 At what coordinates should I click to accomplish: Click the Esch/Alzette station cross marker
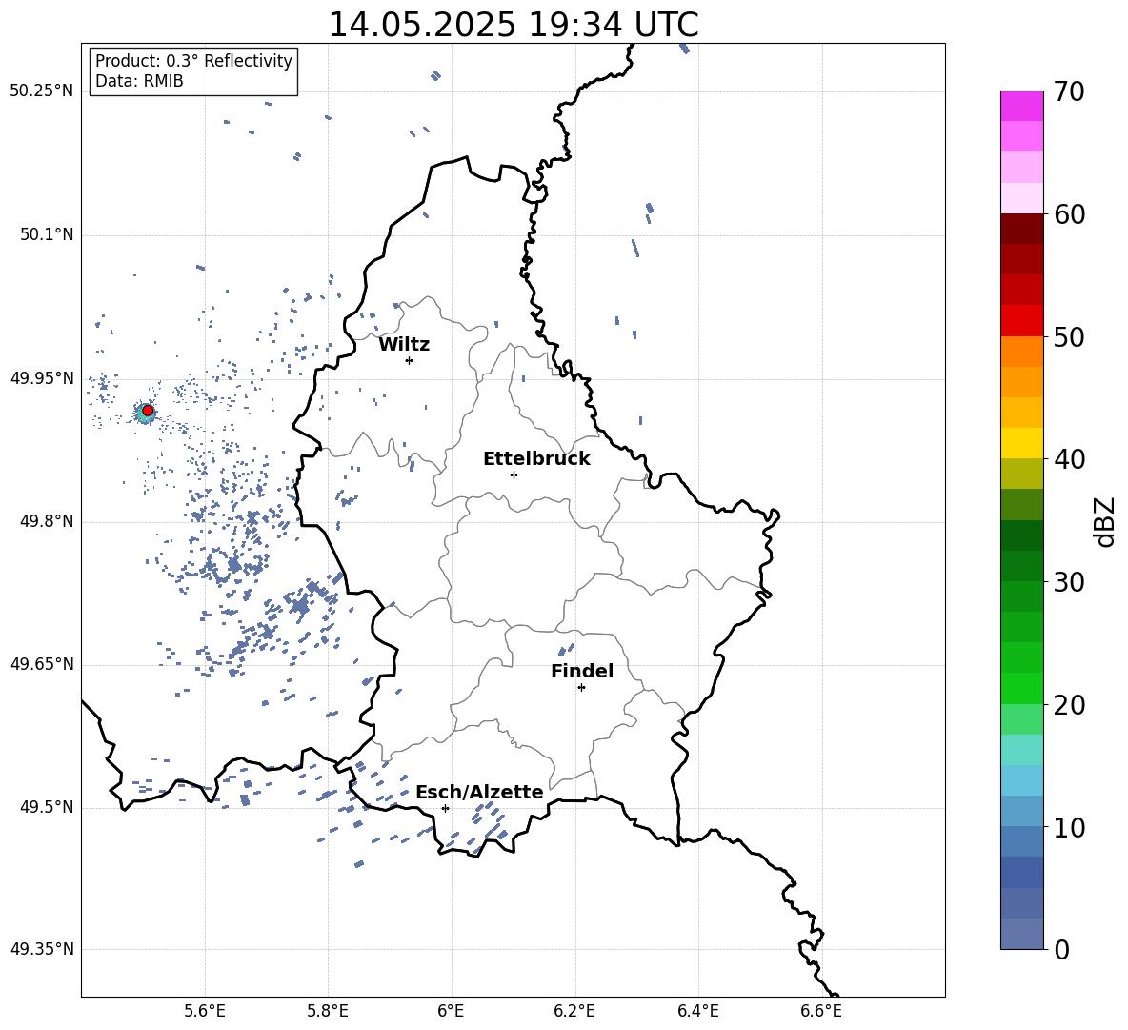click(x=445, y=808)
